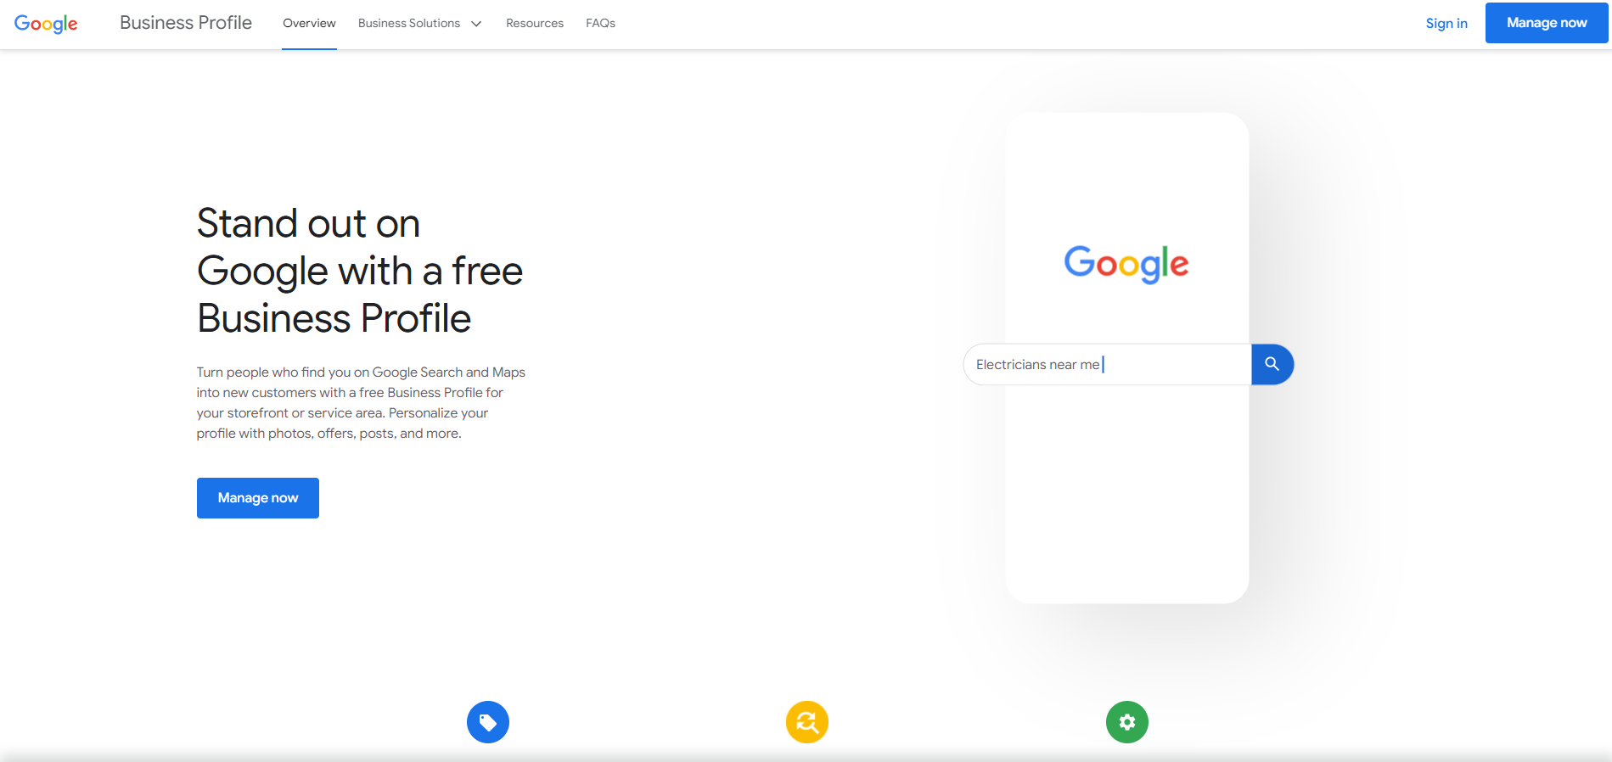Click Manage now below the description
1612x762 pixels.
point(258,498)
